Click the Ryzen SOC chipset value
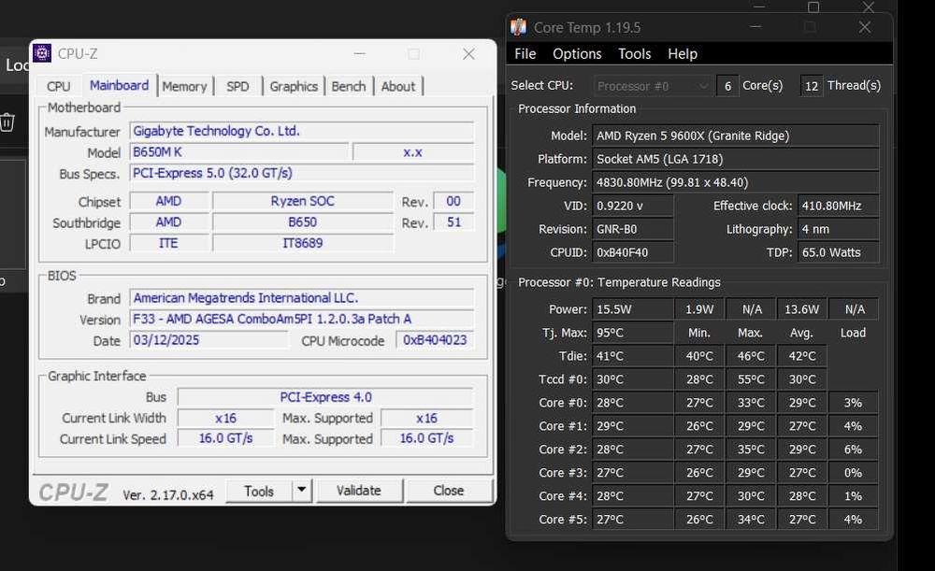This screenshot has width=935, height=571. pyautogui.click(x=302, y=202)
